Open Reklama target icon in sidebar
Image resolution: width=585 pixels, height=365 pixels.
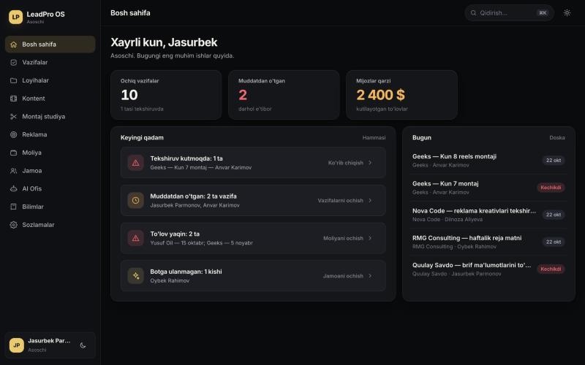tap(13, 134)
